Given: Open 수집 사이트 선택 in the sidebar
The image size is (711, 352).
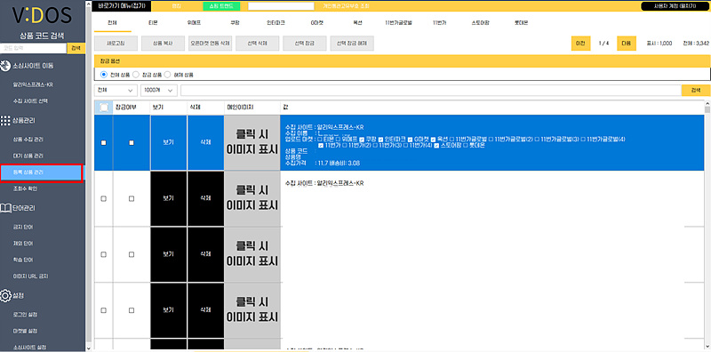Looking at the screenshot, I should click(x=30, y=101).
